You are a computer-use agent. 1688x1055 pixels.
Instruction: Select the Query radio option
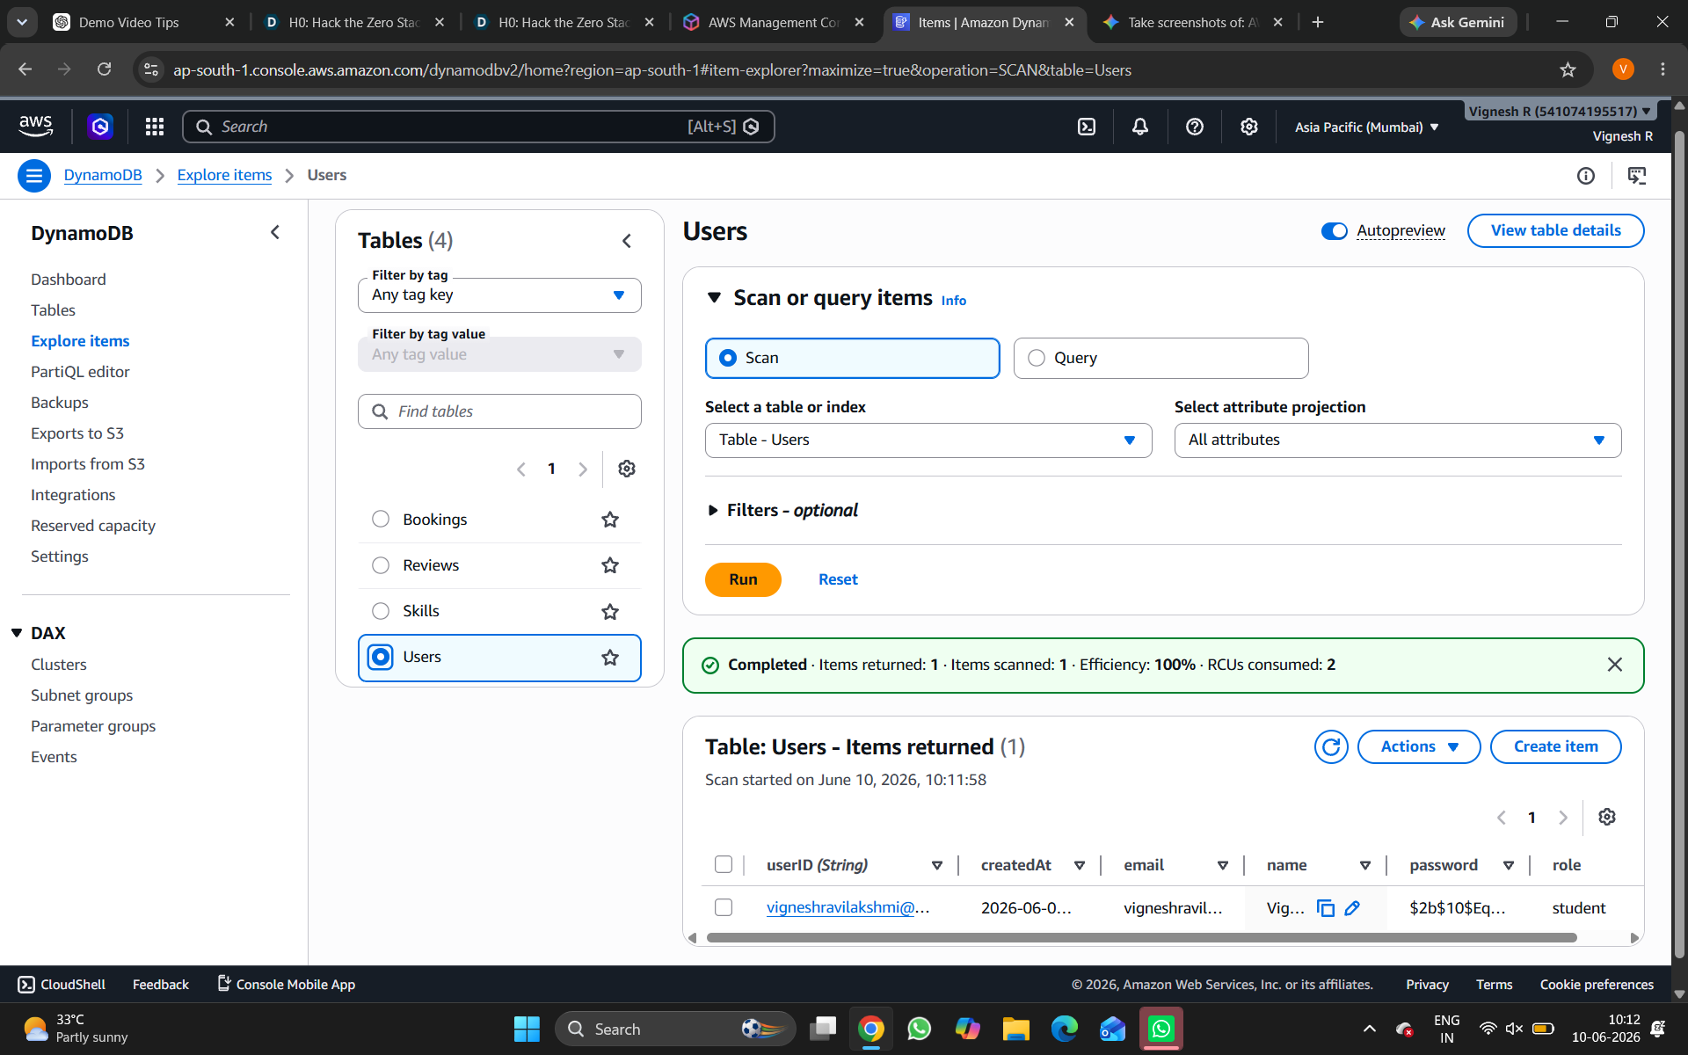pyautogui.click(x=1037, y=358)
